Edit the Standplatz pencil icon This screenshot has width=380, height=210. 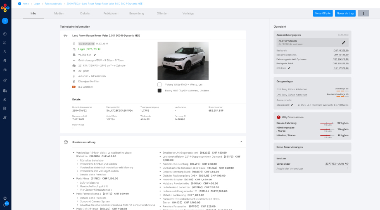tap(292, 105)
